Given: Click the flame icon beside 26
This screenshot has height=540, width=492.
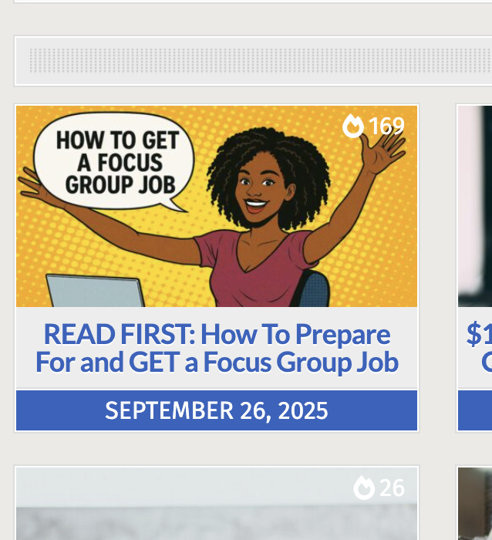Looking at the screenshot, I should 364,488.
